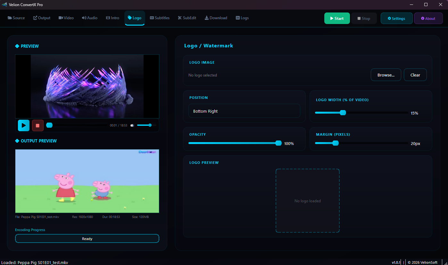Open the Position dropdown showing Bottom Right

(244, 111)
